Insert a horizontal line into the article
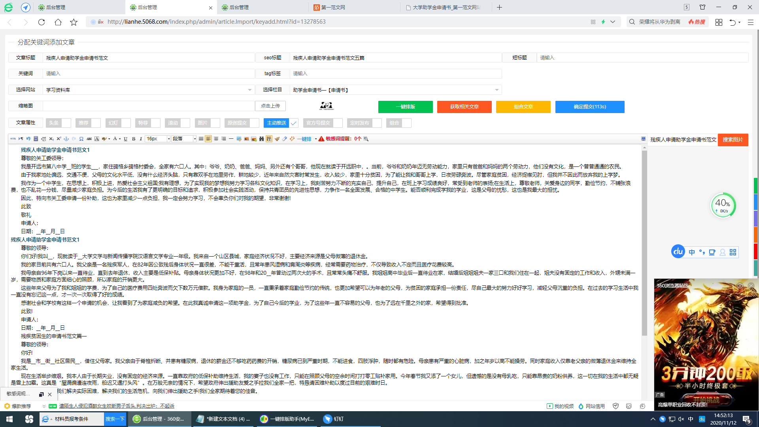 230,139
